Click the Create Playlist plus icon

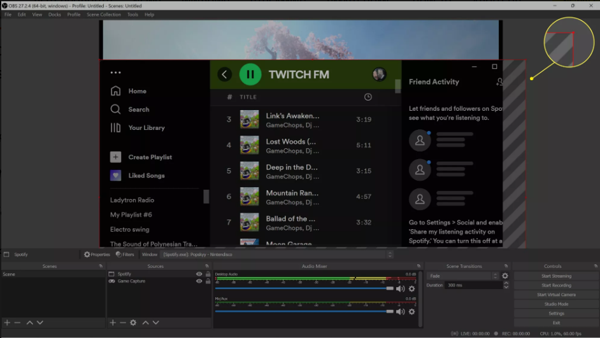tap(115, 157)
